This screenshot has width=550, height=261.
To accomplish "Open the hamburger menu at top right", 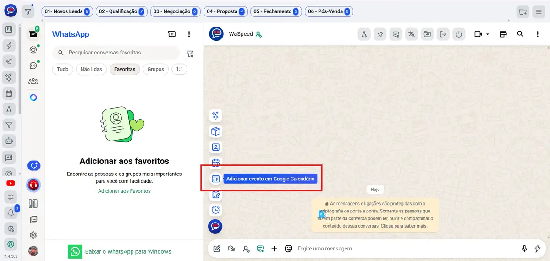I will pyautogui.click(x=539, y=11).
